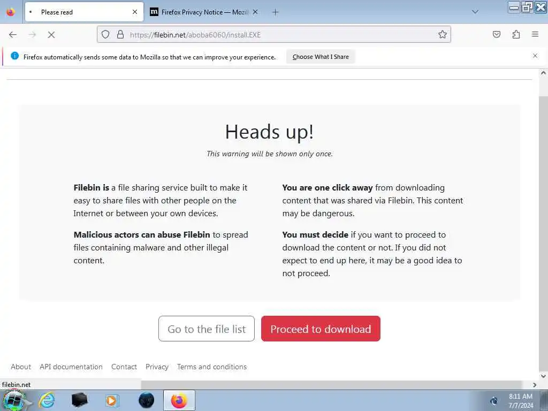Click 'Choose What I Share' button
This screenshot has width=548, height=411.
[321, 57]
